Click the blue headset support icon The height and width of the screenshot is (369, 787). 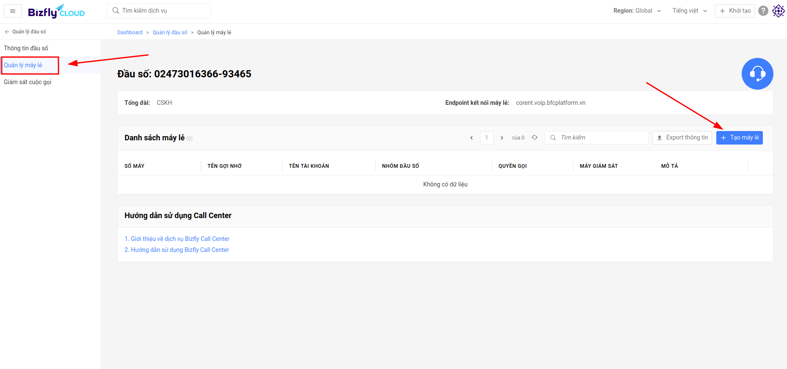point(757,74)
